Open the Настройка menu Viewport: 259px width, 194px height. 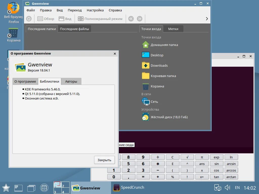(x=95, y=10)
